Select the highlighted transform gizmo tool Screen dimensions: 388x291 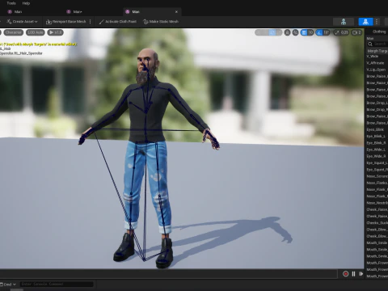coord(272,32)
